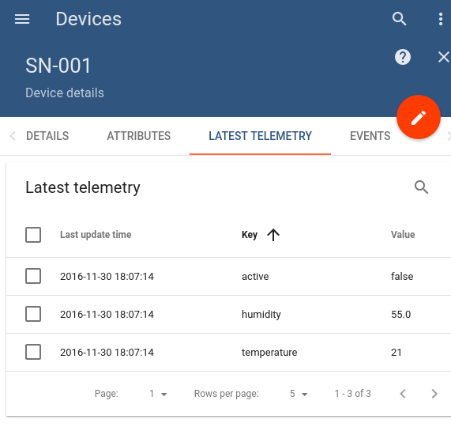Click the orange pencil edit button
Viewport: 451px width, 442px height.
(x=419, y=117)
